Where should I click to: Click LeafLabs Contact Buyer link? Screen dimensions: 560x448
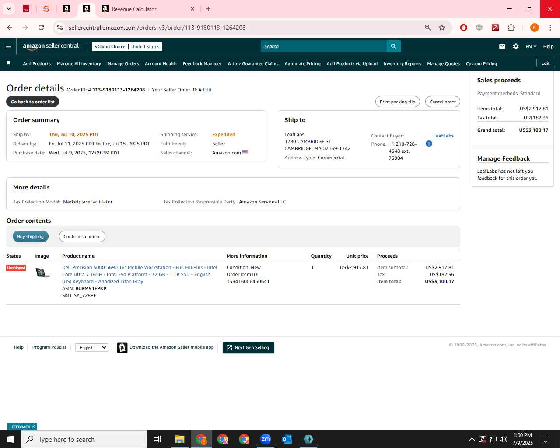443,136
